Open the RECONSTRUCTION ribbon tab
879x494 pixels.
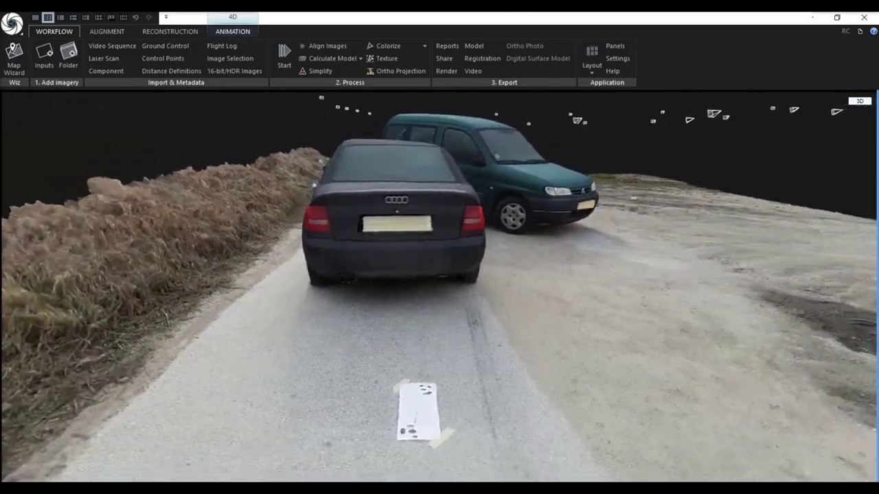(x=170, y=32)
